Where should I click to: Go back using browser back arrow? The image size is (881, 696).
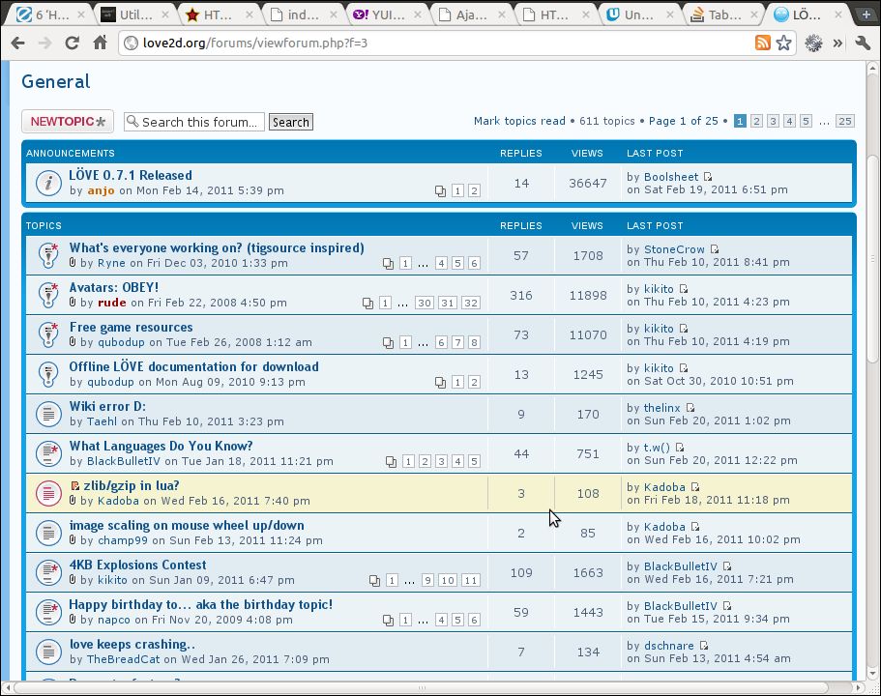[18, 43]
